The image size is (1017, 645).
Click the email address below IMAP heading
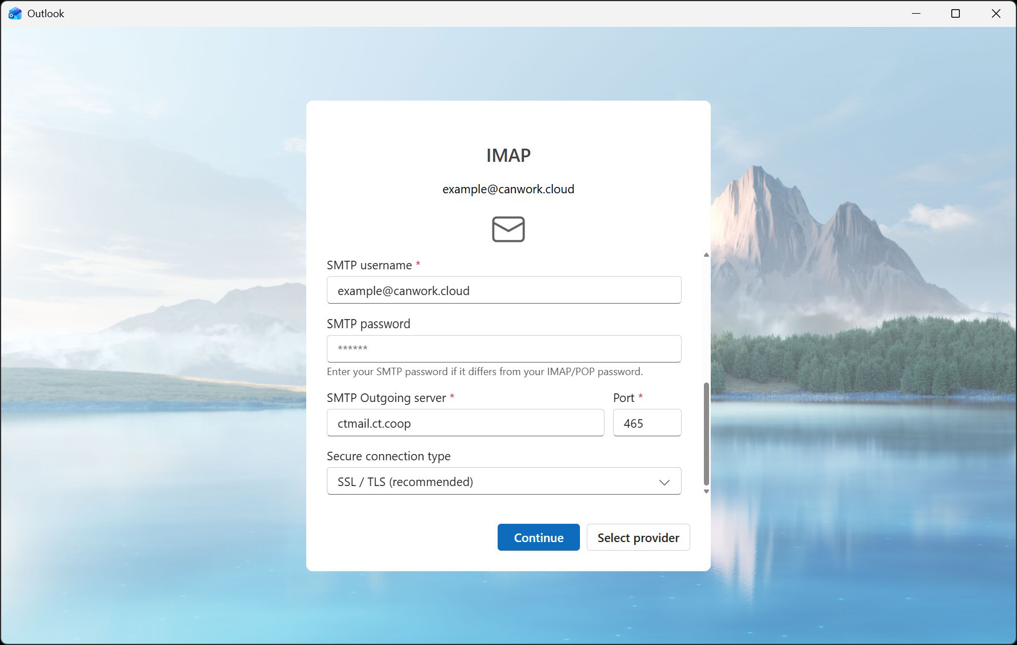tap(508, 189)
